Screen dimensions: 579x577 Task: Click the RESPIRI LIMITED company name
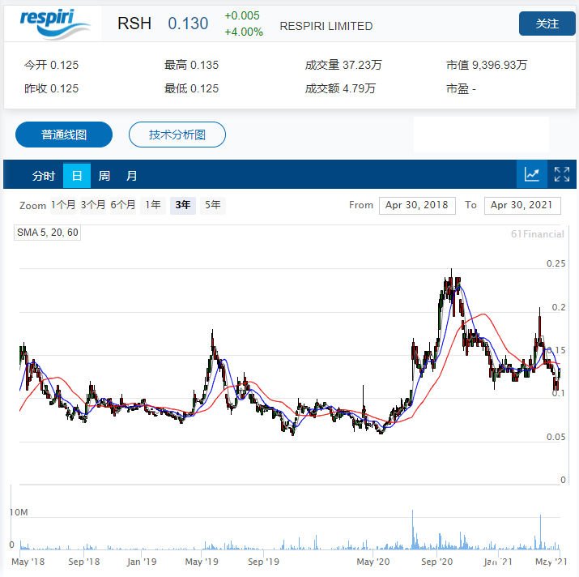tap(326, 26)
